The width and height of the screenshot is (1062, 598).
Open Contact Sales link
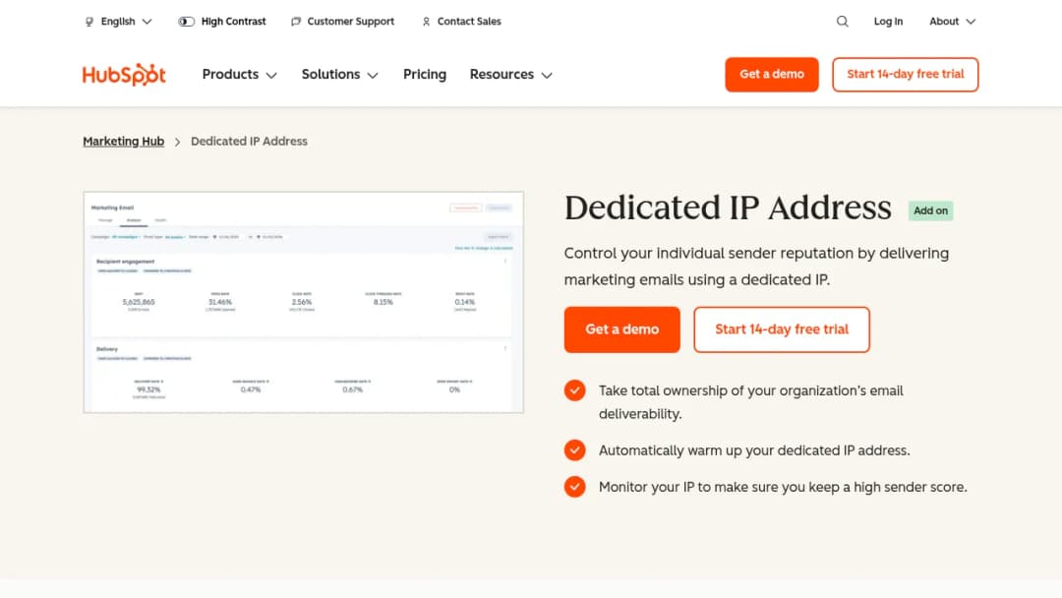(x=461, y=22)
